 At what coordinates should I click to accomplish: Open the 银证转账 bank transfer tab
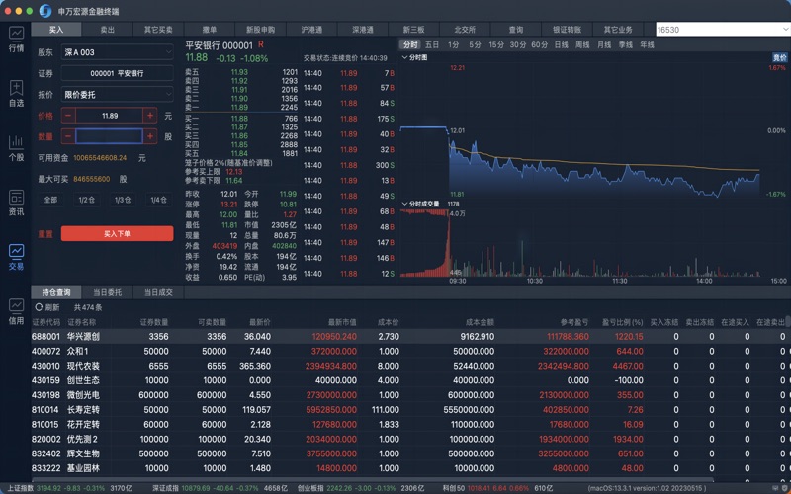[567, 30]
